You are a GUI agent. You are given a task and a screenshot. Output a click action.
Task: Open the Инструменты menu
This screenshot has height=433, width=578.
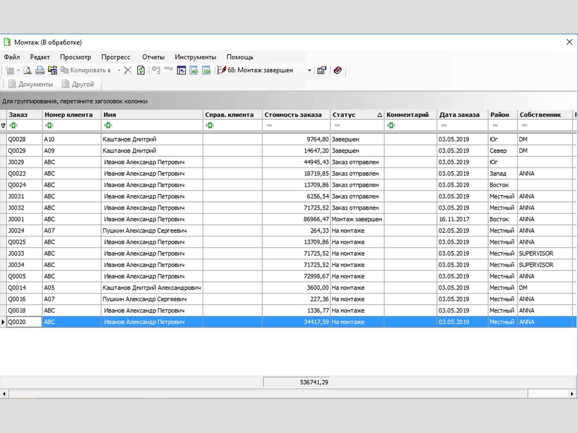coord(195,57)
